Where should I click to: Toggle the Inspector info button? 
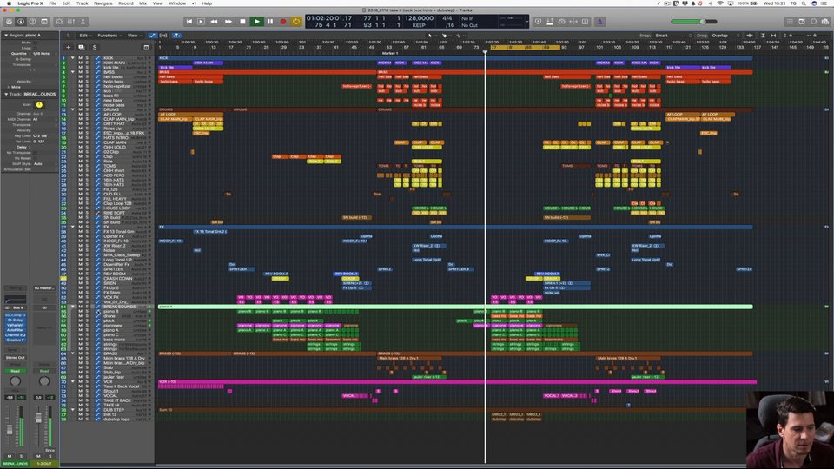(21, 22)
